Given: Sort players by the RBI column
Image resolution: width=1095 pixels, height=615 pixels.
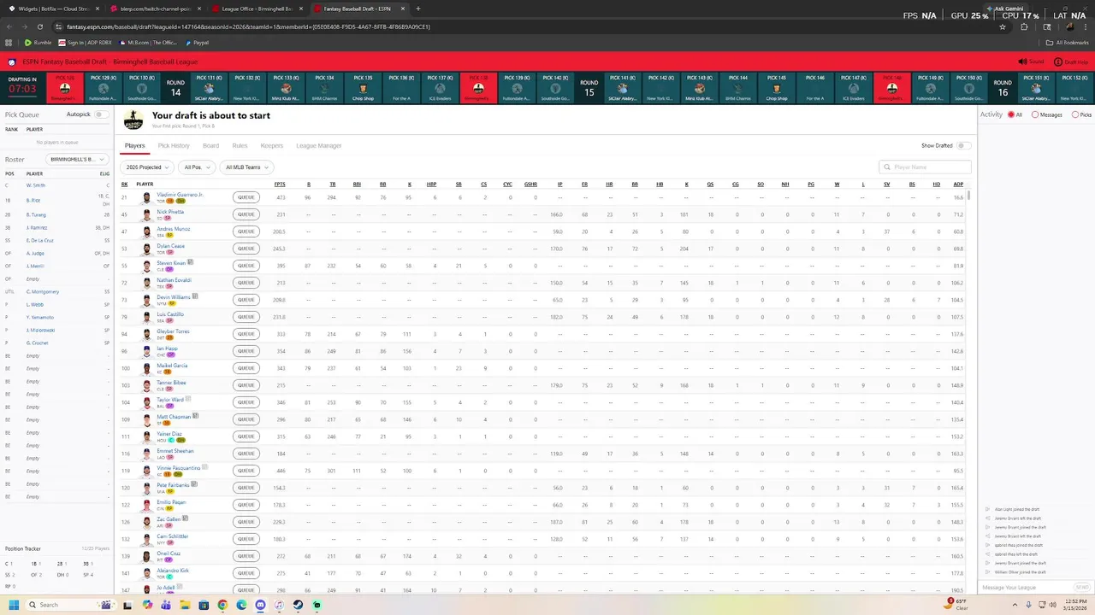Looking at the screenshot, I should tap(357, 184).
